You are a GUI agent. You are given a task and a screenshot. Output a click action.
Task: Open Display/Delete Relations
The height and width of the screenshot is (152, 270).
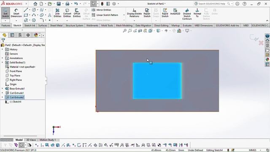click(x=134, y=13)
